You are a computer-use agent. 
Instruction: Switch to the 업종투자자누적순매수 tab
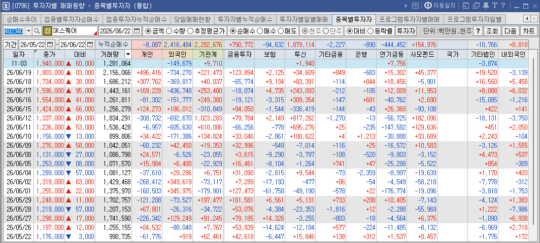click(x=137, y=19)
